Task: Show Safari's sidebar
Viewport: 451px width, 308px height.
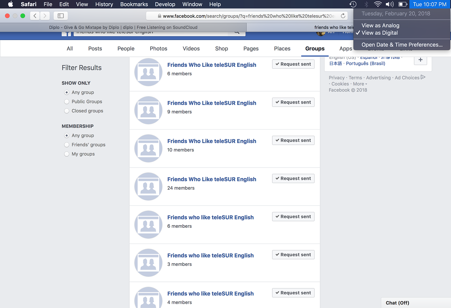Action: click(61, 16)
